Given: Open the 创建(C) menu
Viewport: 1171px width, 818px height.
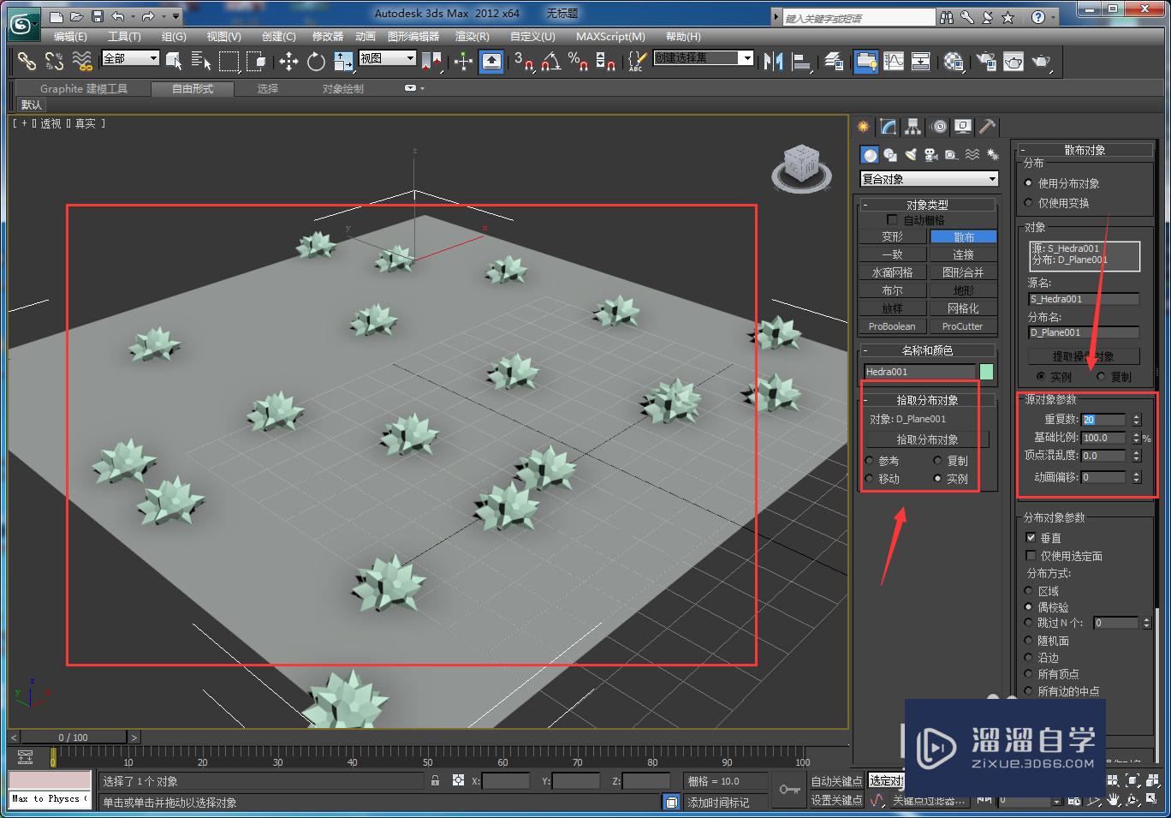Looking at the screenshot, I should tap(278, 37).
